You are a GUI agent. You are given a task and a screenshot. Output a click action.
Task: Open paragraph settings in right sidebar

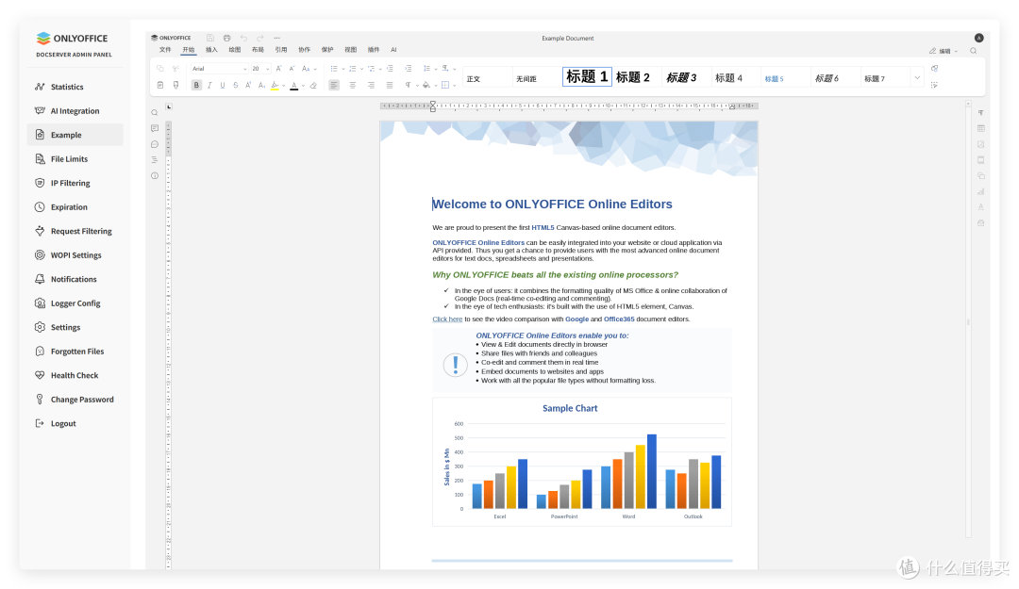[980, 113]
